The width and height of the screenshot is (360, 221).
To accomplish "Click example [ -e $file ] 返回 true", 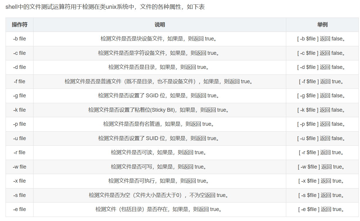I will [x=322, y=209].
